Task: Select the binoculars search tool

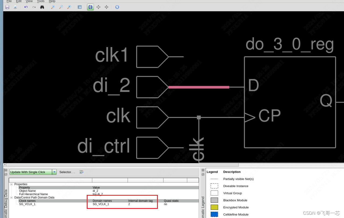Action: [42, 7]
